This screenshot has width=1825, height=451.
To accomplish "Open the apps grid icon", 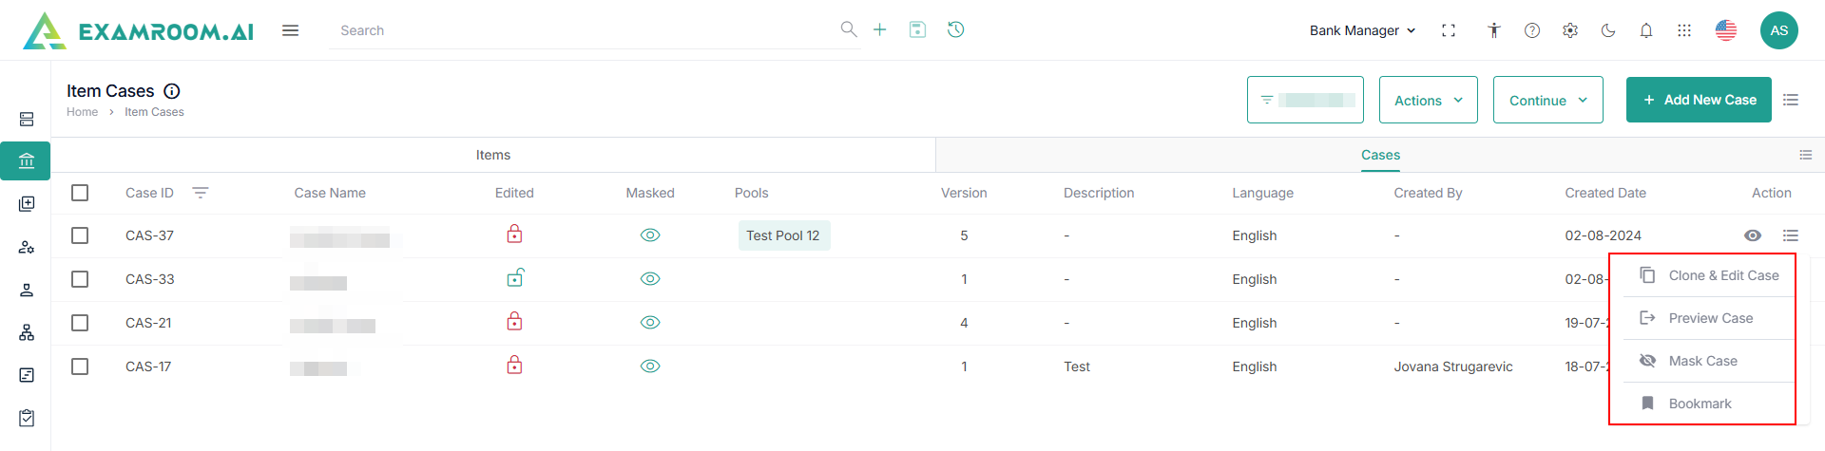I will click(1684, 30).
